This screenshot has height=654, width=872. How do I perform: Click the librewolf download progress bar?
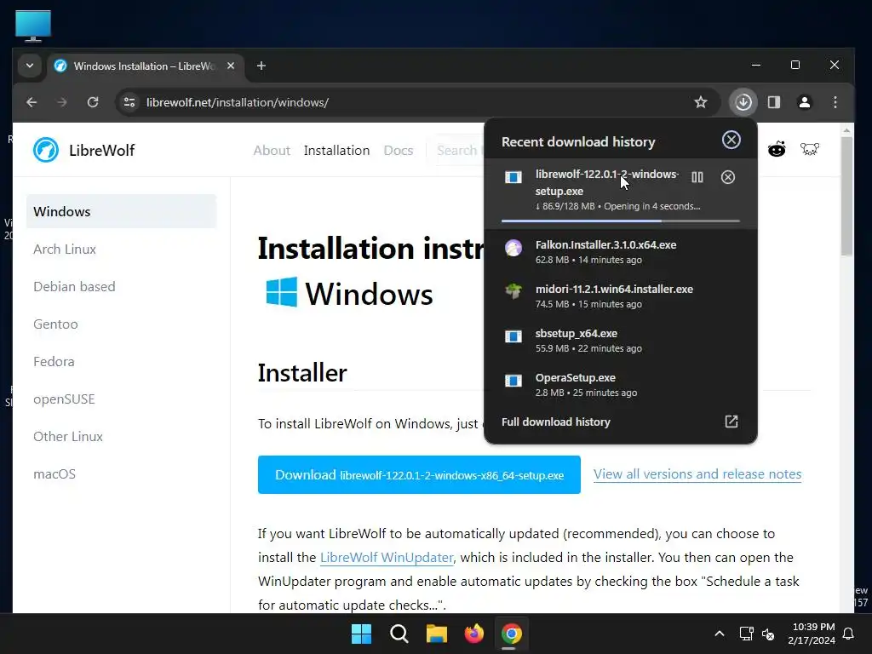(x=621, y=221)
